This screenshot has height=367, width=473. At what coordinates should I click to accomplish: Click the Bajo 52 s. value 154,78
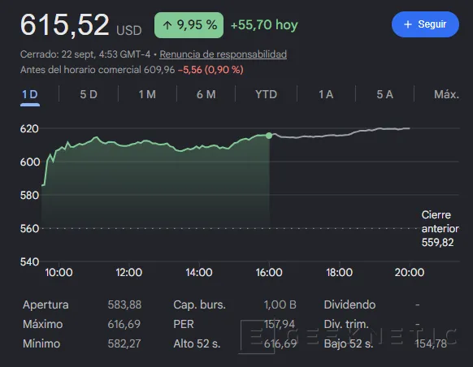point(431,343)
